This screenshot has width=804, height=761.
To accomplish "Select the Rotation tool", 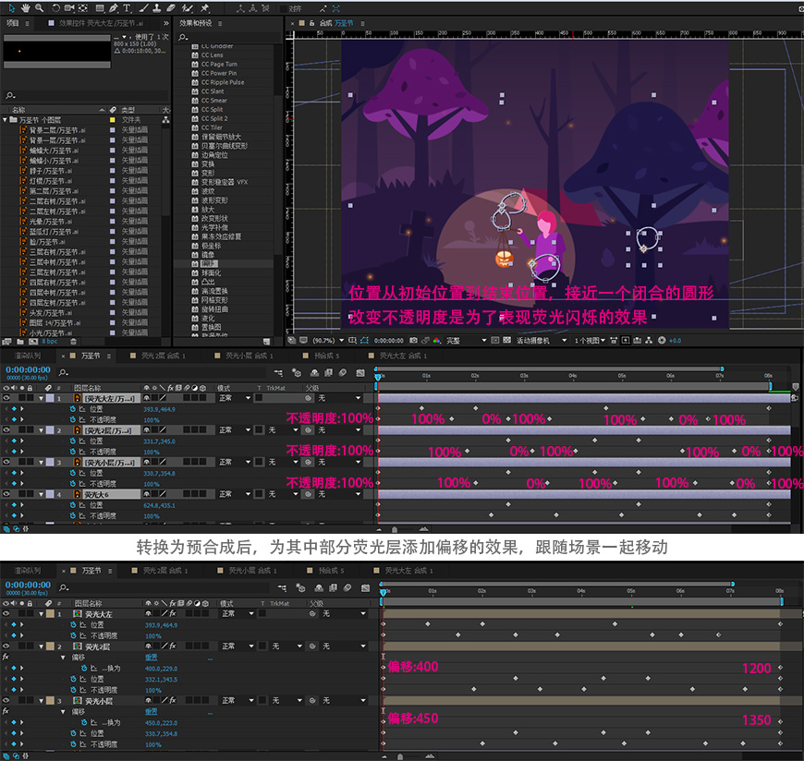I will click(x=55, y=8).
